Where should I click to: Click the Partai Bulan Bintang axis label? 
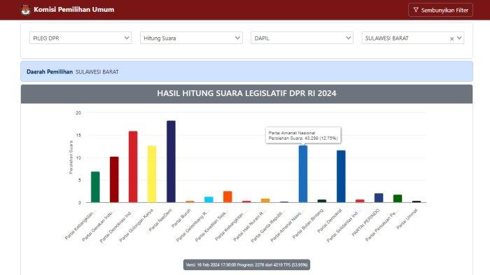(x=308, y=224)
